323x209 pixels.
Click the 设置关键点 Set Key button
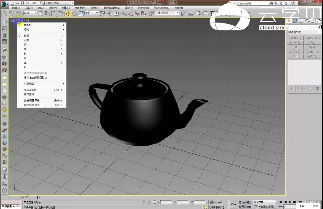pos(245,207)
